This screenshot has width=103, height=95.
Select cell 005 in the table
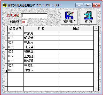click(15, 47)
